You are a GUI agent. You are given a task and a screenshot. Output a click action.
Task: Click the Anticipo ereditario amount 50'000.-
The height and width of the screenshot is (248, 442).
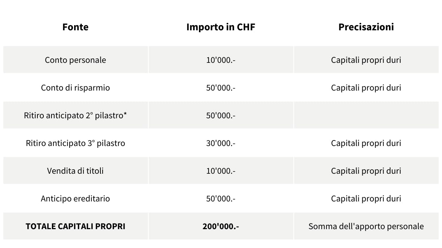(220, 198)
